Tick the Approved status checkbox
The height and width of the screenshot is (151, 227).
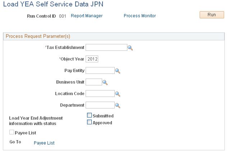tap(89, 123)
